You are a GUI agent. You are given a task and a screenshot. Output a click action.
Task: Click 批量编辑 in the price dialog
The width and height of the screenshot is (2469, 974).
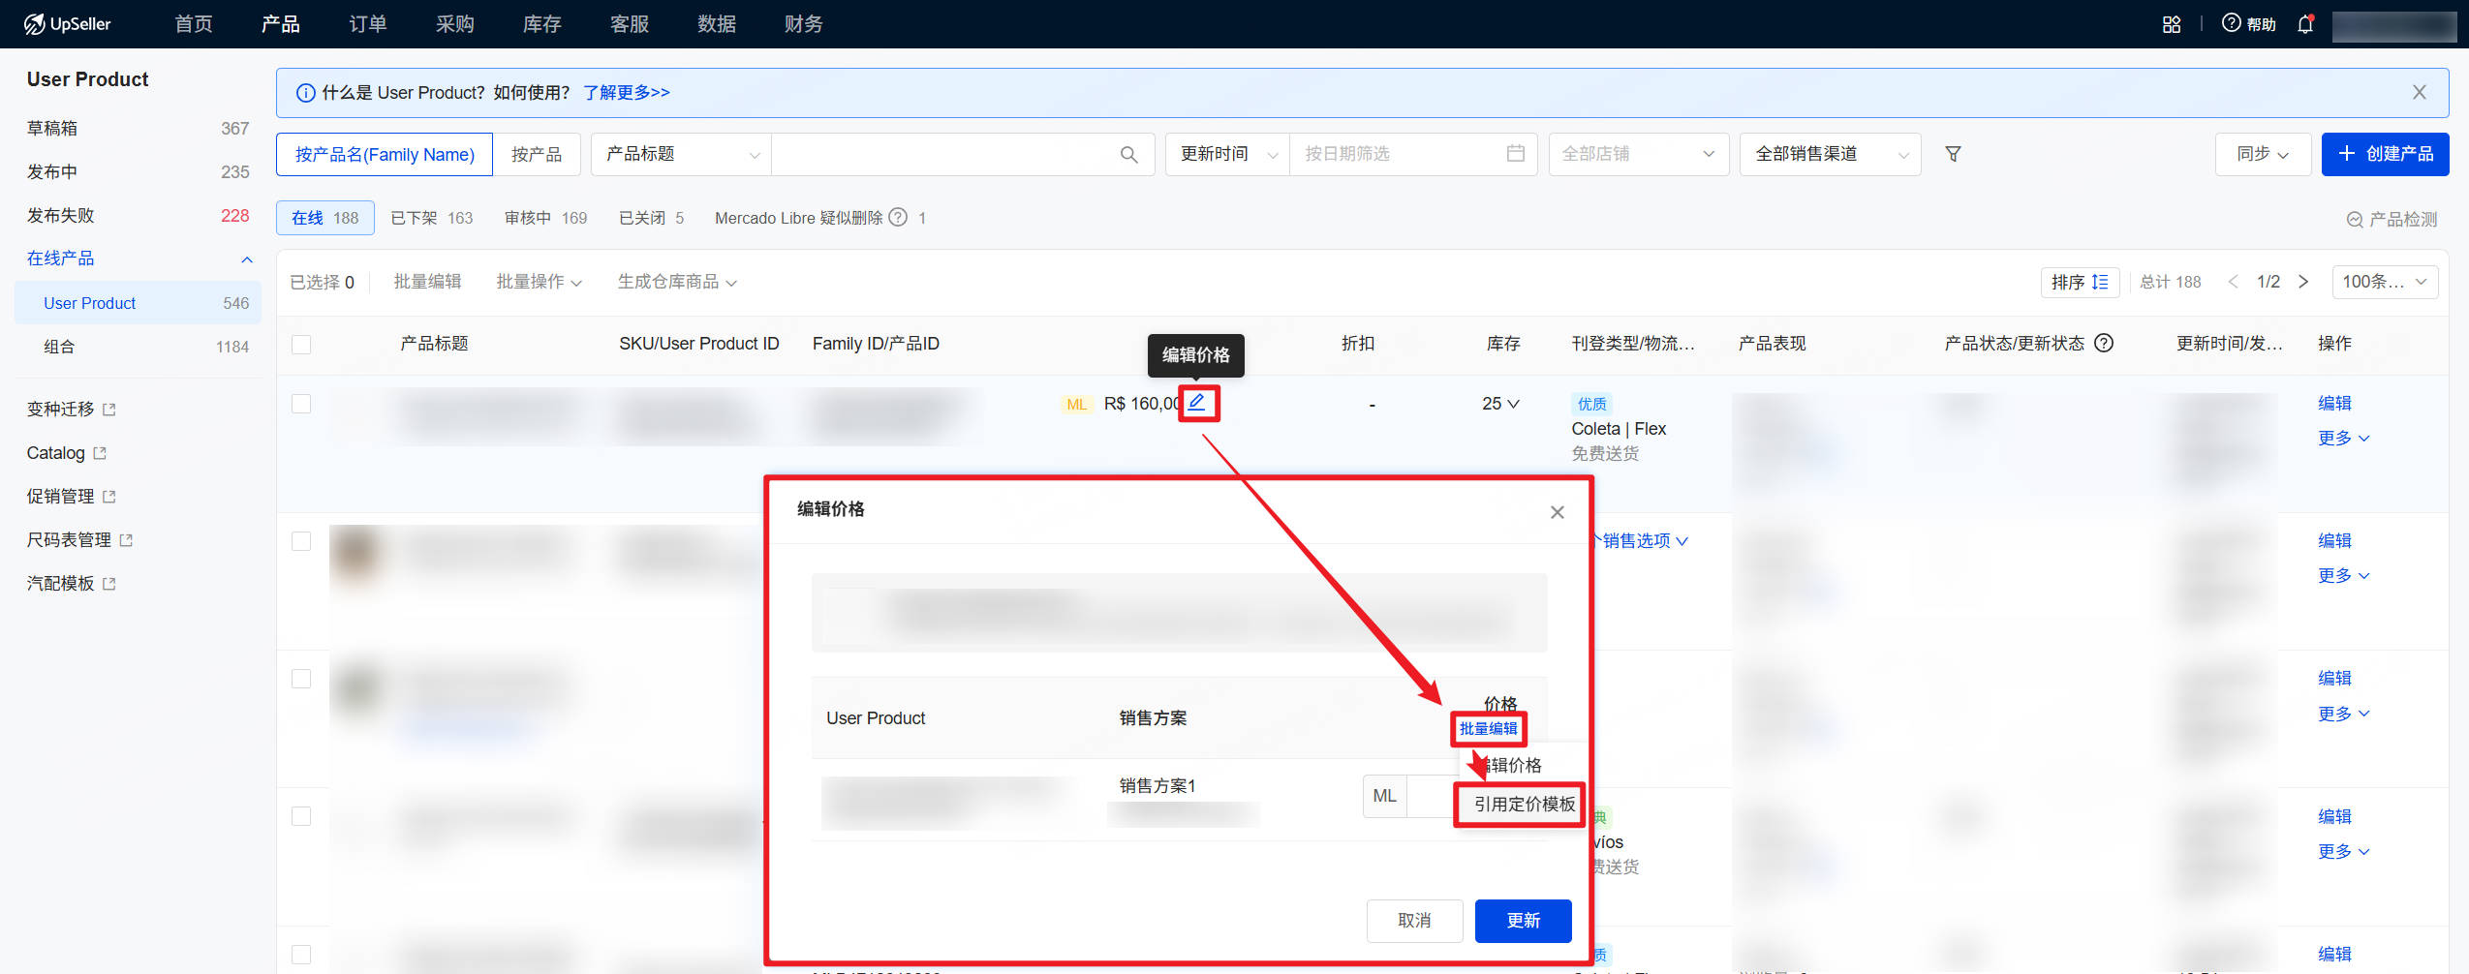click(1488, 729)
